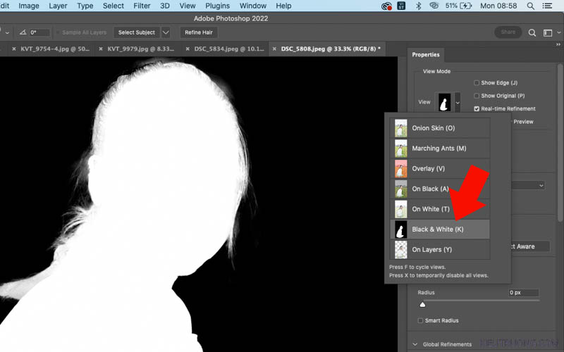Click the On Black view thumbnail
The width and height of the screenshot is (564, 352).
(x=400, y=189)
